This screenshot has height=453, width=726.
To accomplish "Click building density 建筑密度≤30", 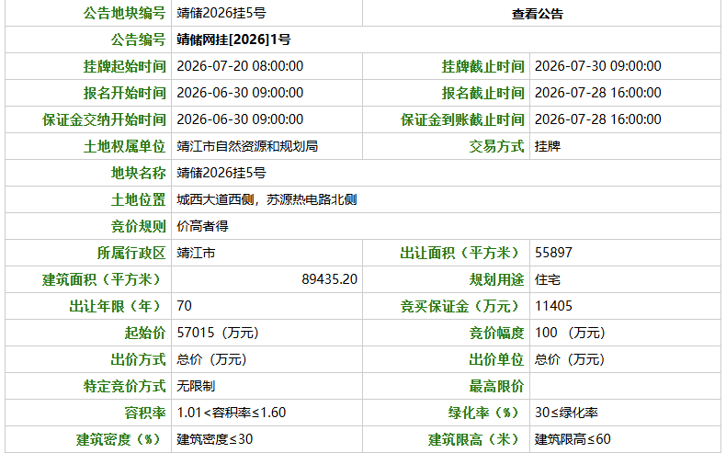I will (x=215, y=439).
